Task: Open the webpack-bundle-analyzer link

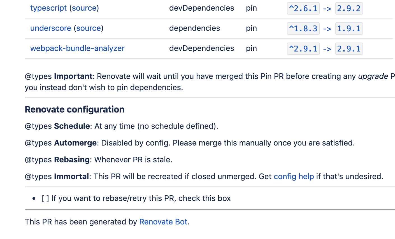Action: pos(77,48)
